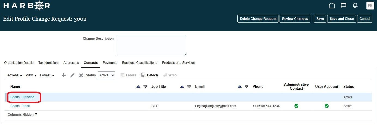Click the Active status of Beans, Francine
The image size is (377, 125).
point(348,97)
